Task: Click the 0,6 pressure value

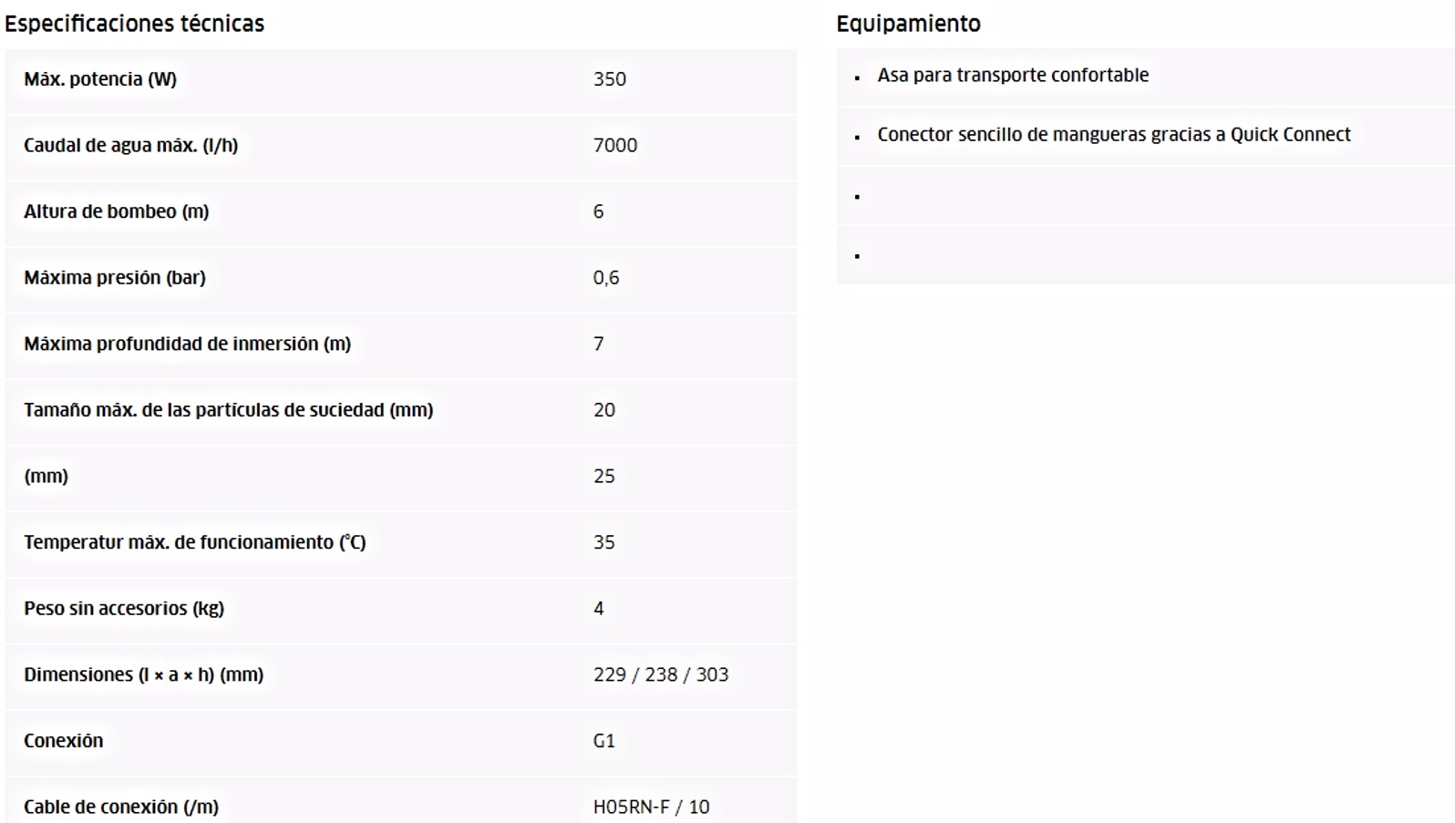Action: tap(605, 278)
